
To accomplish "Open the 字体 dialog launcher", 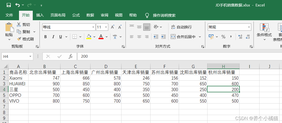I will pos(123,46).
